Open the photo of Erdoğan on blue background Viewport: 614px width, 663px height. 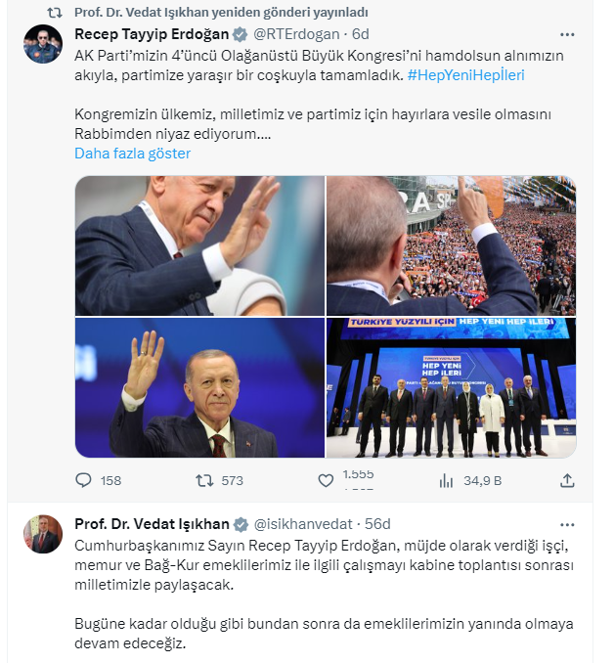199,388
